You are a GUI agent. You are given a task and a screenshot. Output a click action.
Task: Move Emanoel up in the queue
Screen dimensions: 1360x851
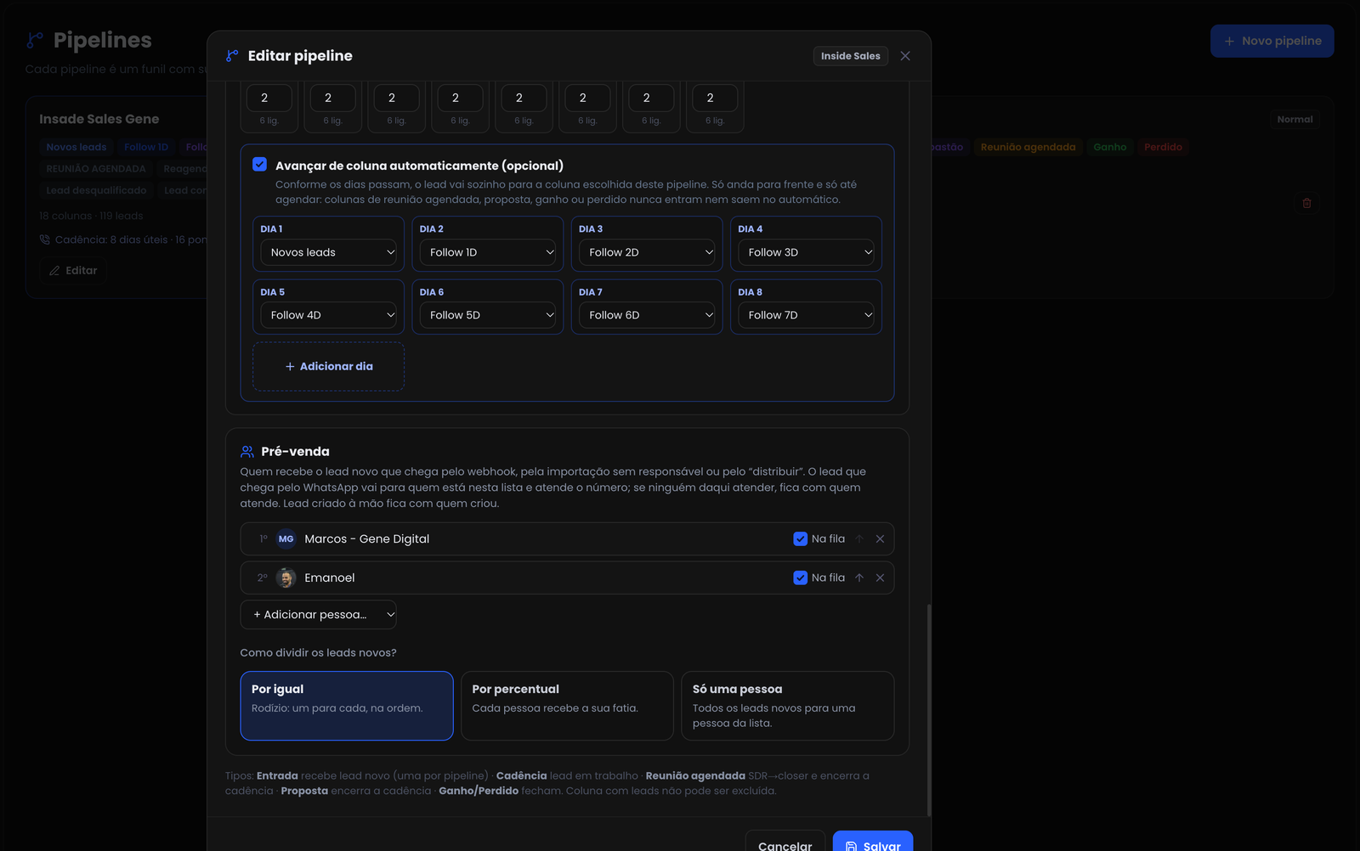(x=859, y=578)
